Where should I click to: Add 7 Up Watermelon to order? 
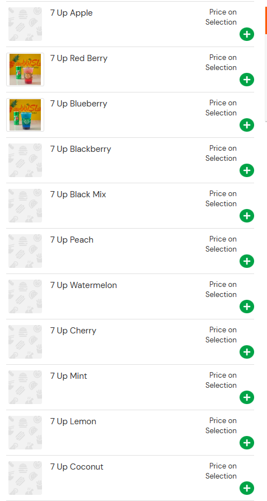(247, 307)
